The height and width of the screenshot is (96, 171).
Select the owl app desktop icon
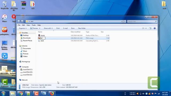click(x=5, y=31)
